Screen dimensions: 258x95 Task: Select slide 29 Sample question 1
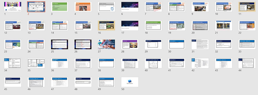pos(153,44)
